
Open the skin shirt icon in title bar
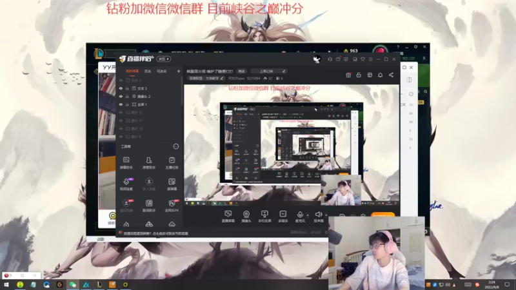tap(362, 59)
